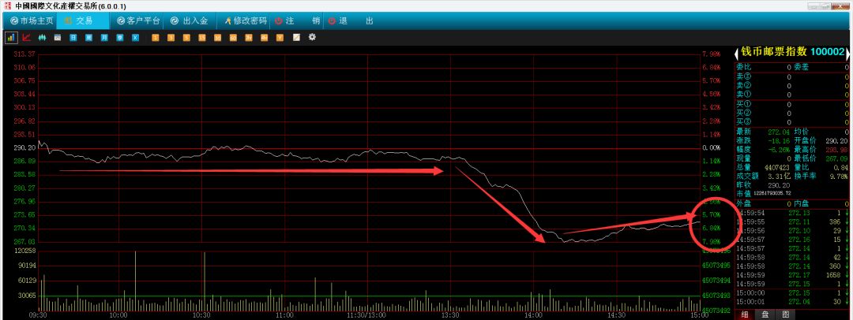Click the 退出 exit button
853x320 pixels.
point(351,20)
